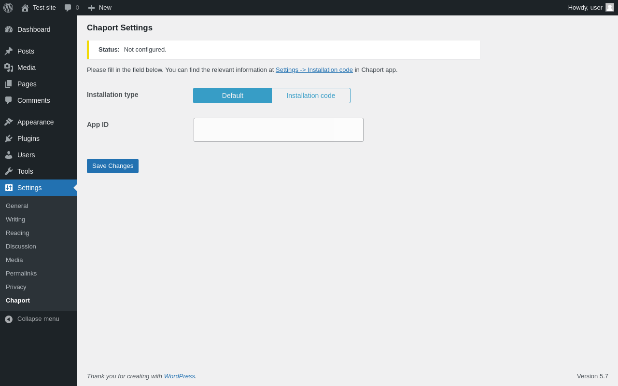Follow Settings -> Installation code link
Screen dimensions: 618x386
(314, 70)
